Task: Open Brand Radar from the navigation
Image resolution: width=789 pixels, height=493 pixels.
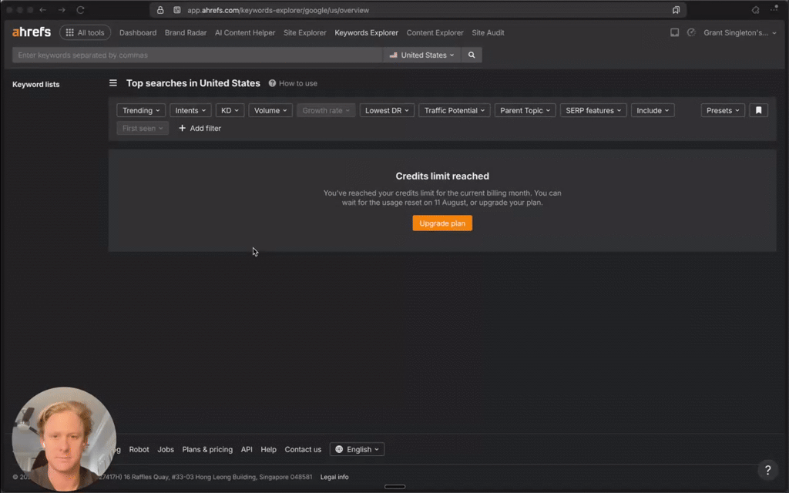Action: pos(186,32)
